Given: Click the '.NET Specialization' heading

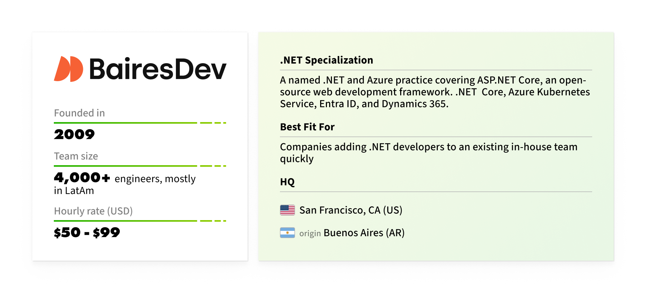Looking at the screenshot, I should tap(327, 60).
